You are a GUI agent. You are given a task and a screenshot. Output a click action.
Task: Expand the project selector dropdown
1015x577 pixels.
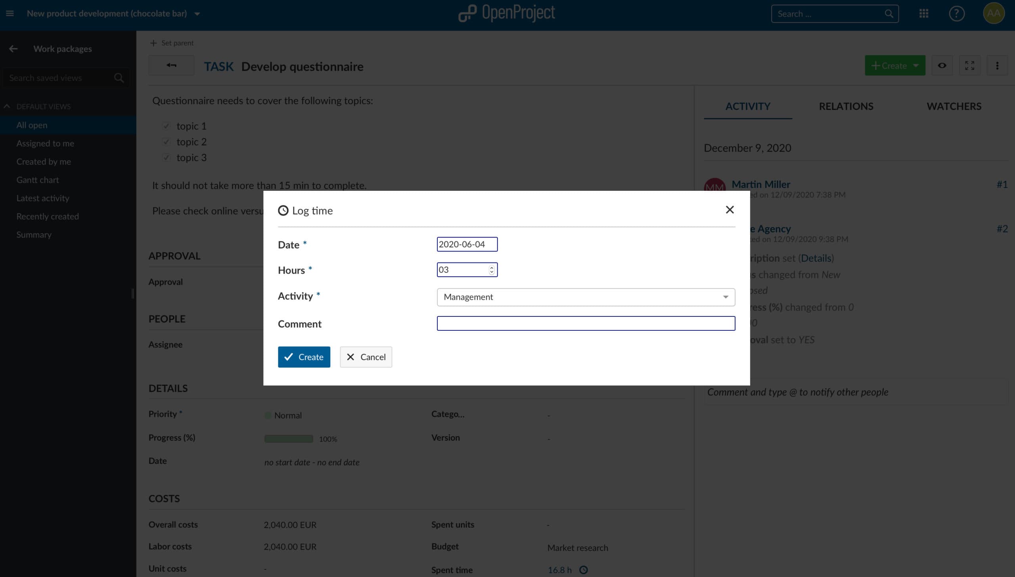(197, 14)
